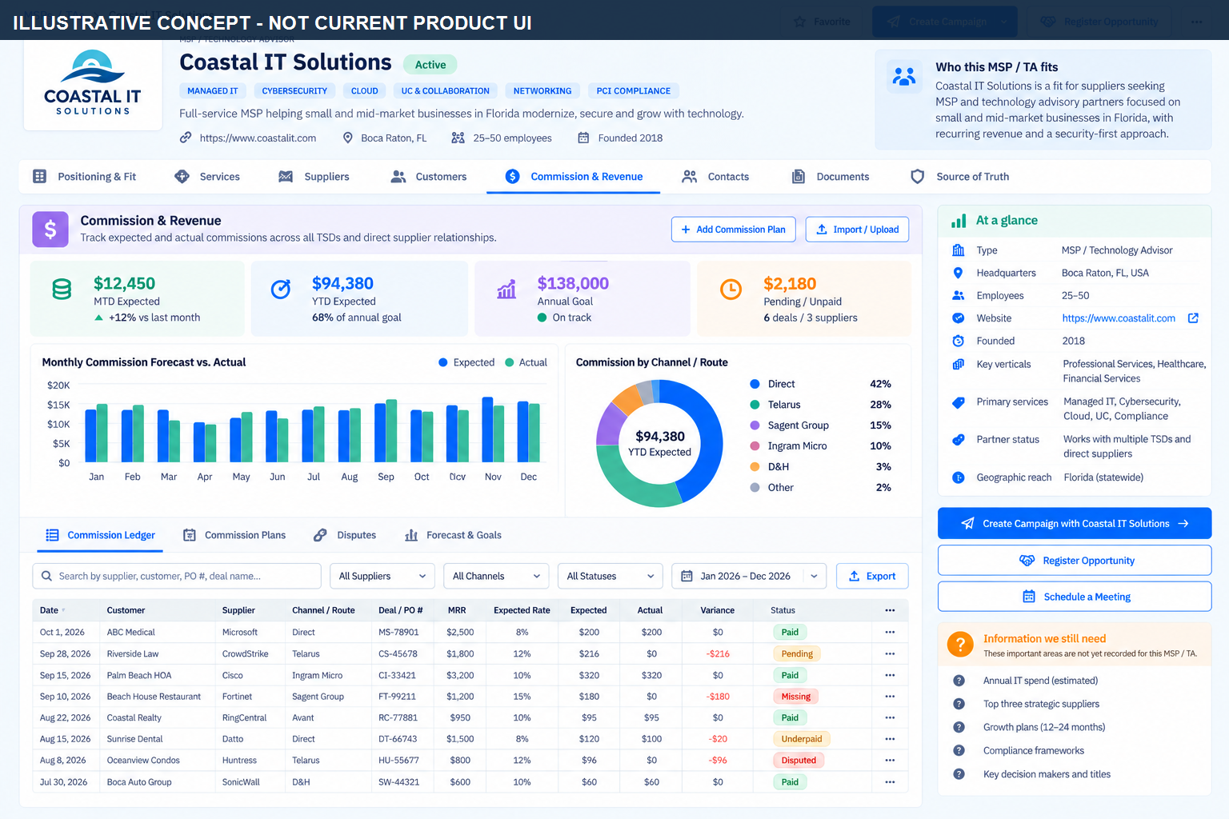Click Add Commission Plan button
The image size is (1229, 819).
click(x=734, y=230)
